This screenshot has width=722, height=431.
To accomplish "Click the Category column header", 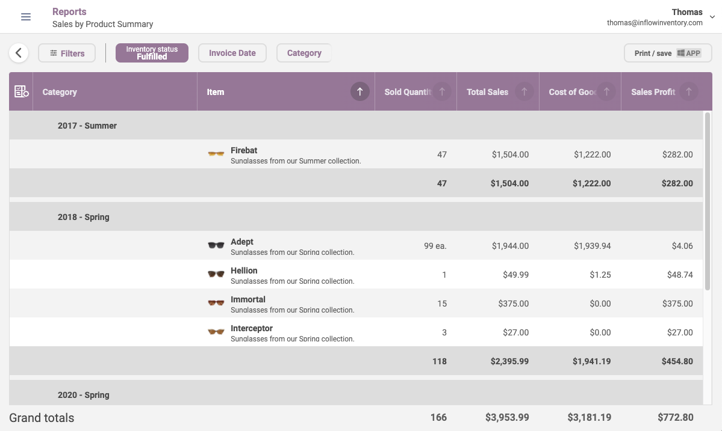I will tap(60, 92).
